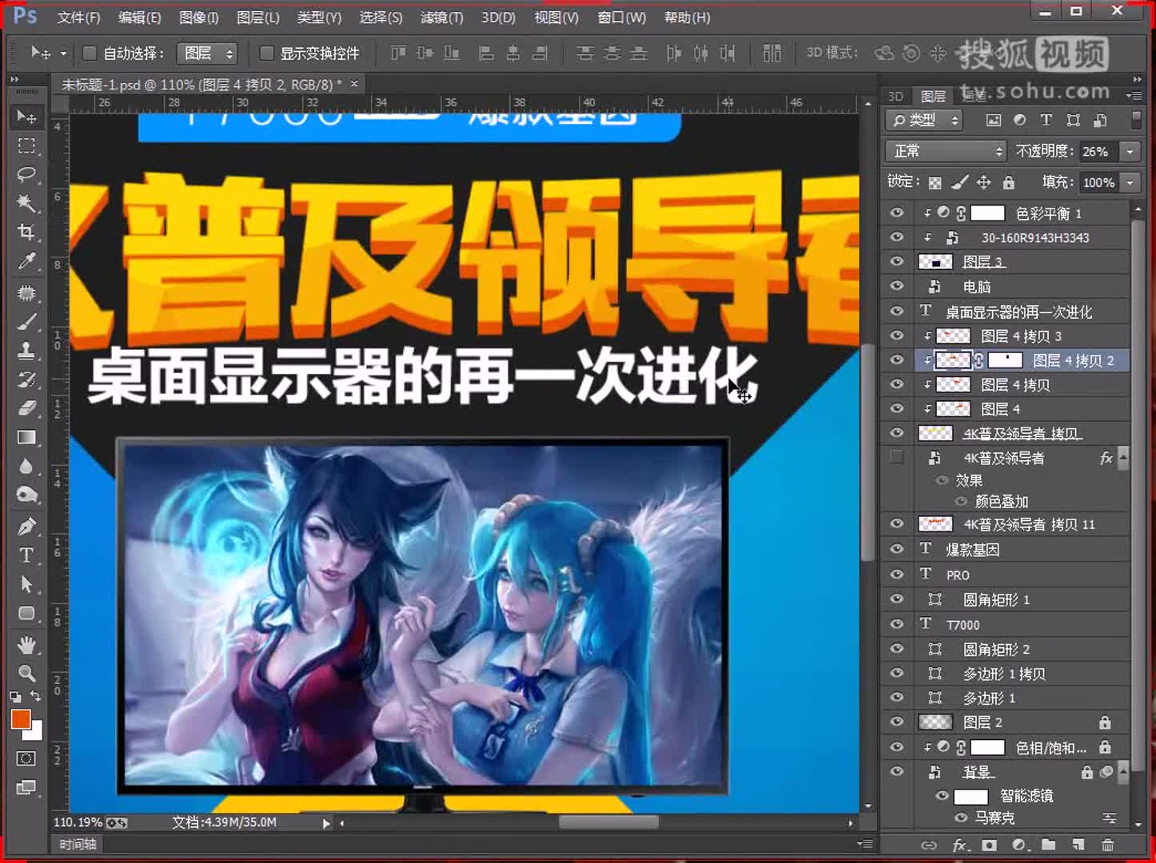
Task: Open the 图层 auto-select dropdown
Action: click(208, 53)
